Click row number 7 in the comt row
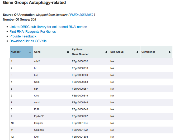Viewport: 174px width, 140px height. coord(12,103)
